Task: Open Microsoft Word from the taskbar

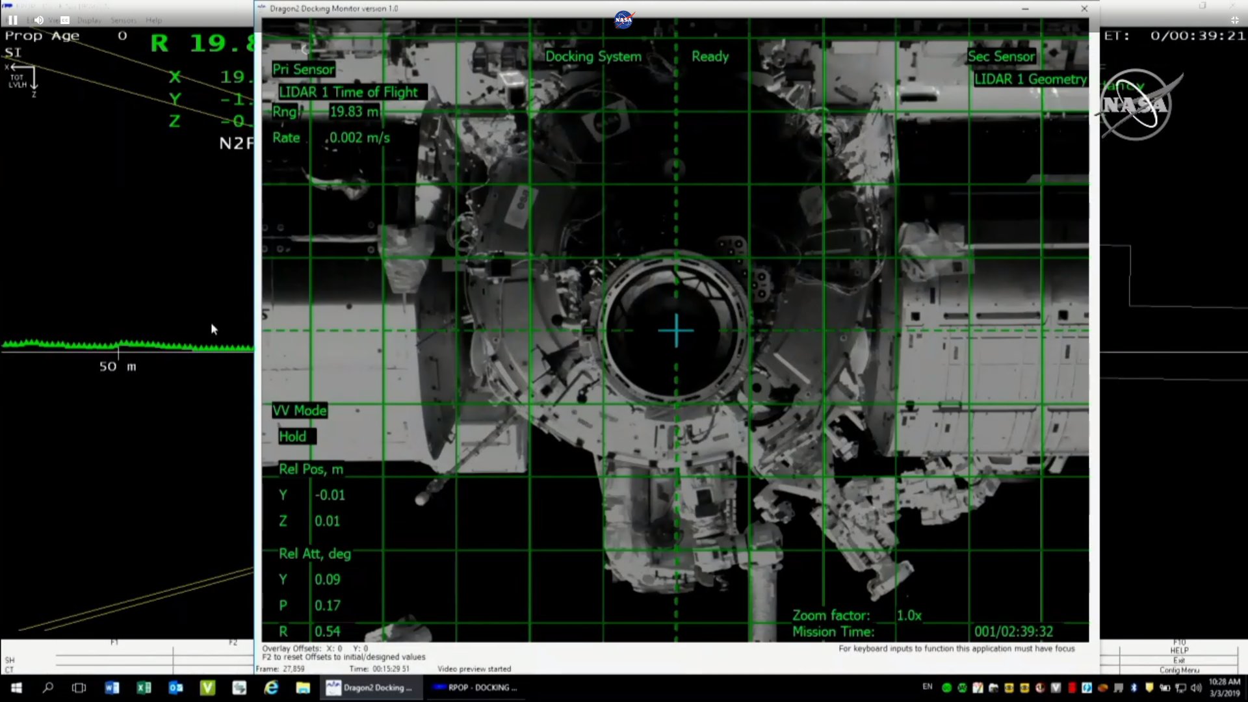Action: [x=112, y=688]
